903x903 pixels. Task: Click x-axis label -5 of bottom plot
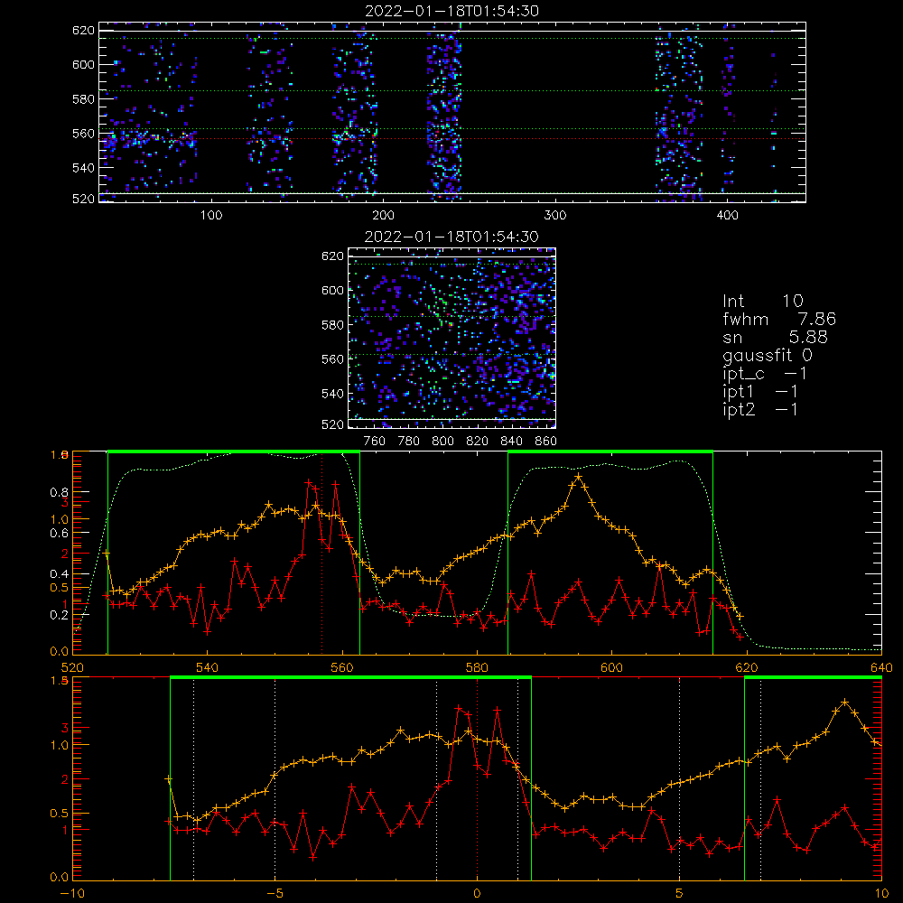point(275,893)
